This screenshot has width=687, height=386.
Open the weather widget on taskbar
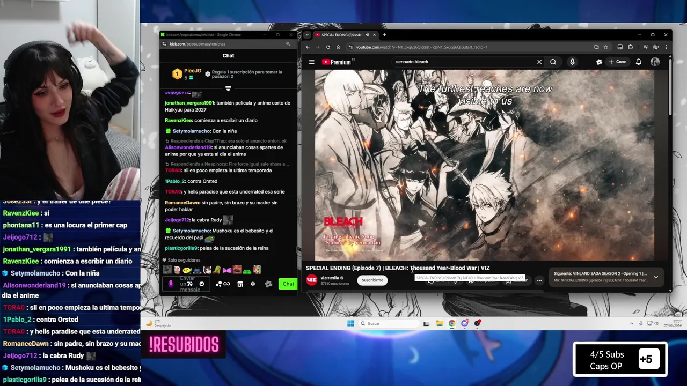pos(158,323)
